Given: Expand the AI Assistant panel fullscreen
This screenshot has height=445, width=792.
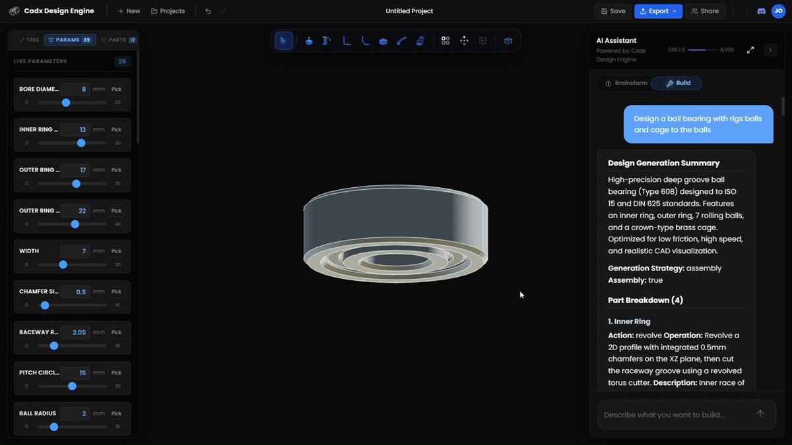Looking at the screenshot, I should (750, 50).
